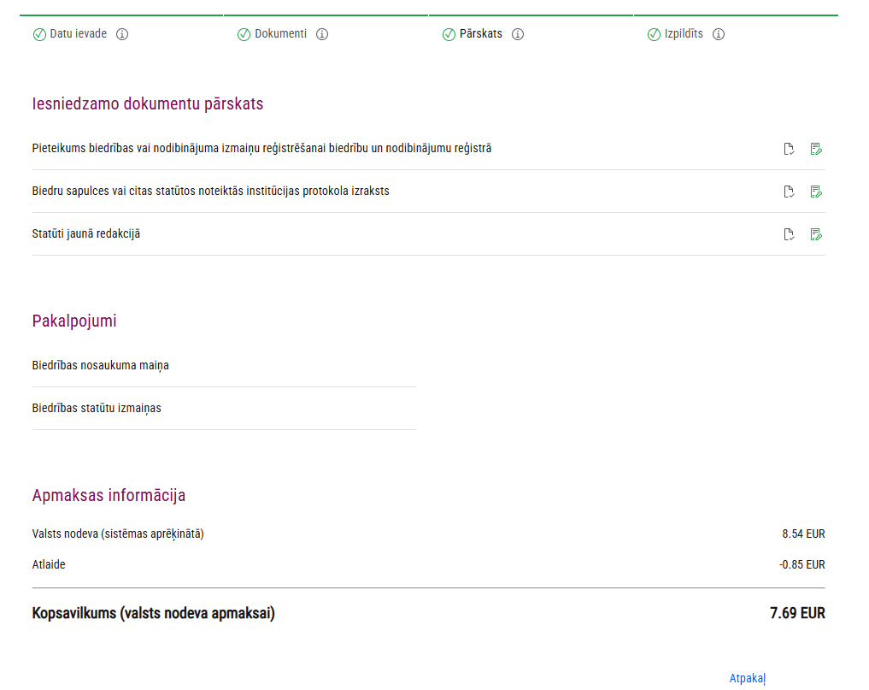Select the Biedrības statūtu izmaiņas service

click(x=97, y=409)
